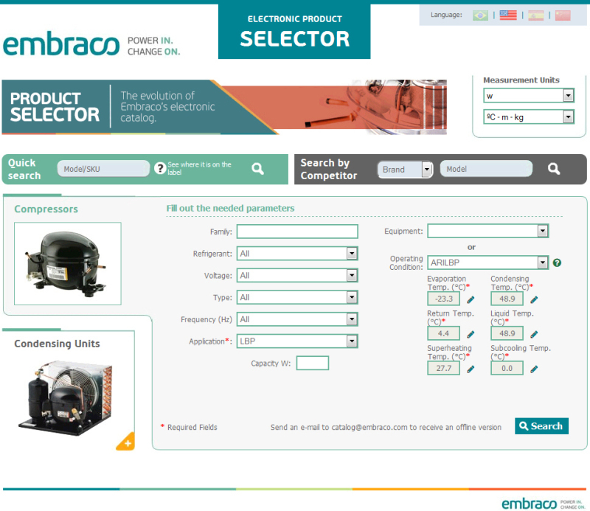
Task: Click the Liquid Temp. field showing 48.9
Action: [x=507, y=333]
